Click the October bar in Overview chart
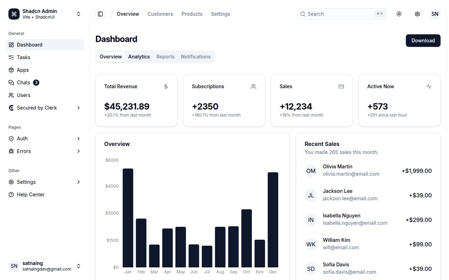The image size is (449, 280). coord(247,238)
